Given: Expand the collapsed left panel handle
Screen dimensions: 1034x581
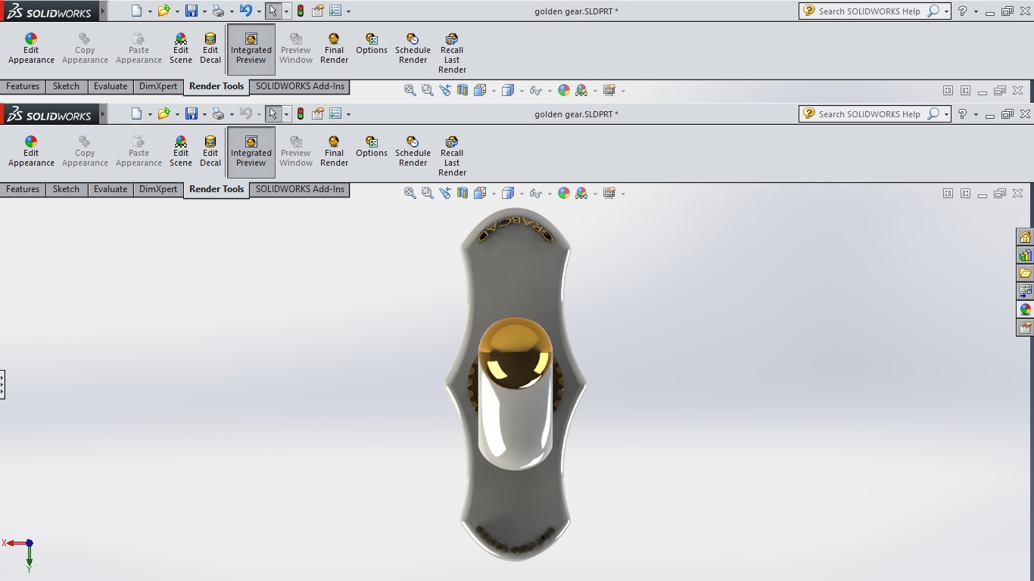Looking at the screenshot, I should (2, 384).
